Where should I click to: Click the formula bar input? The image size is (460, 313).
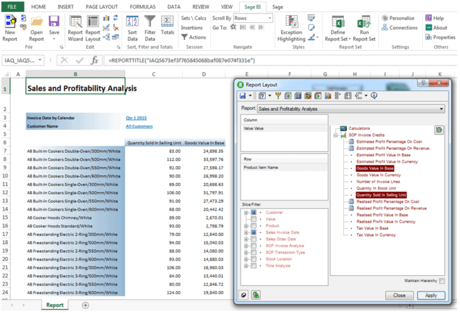280,60
